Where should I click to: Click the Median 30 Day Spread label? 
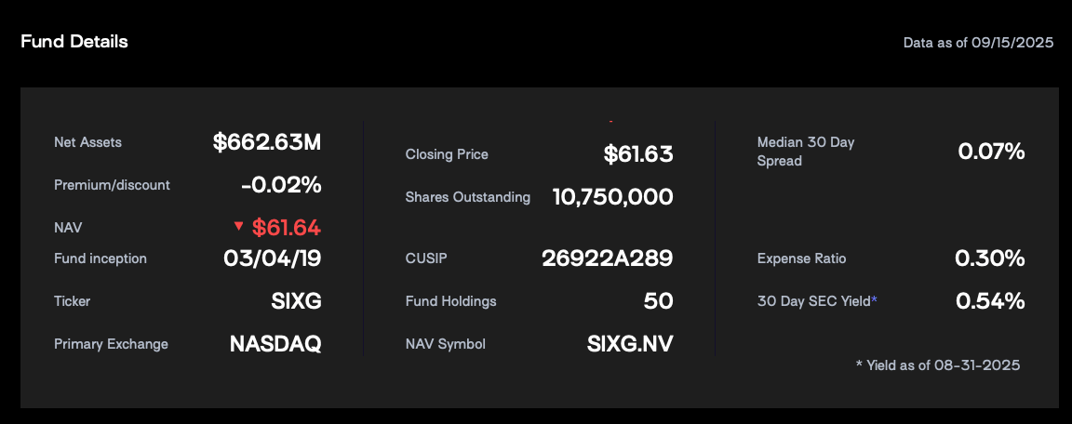click(x=806, y=152)
